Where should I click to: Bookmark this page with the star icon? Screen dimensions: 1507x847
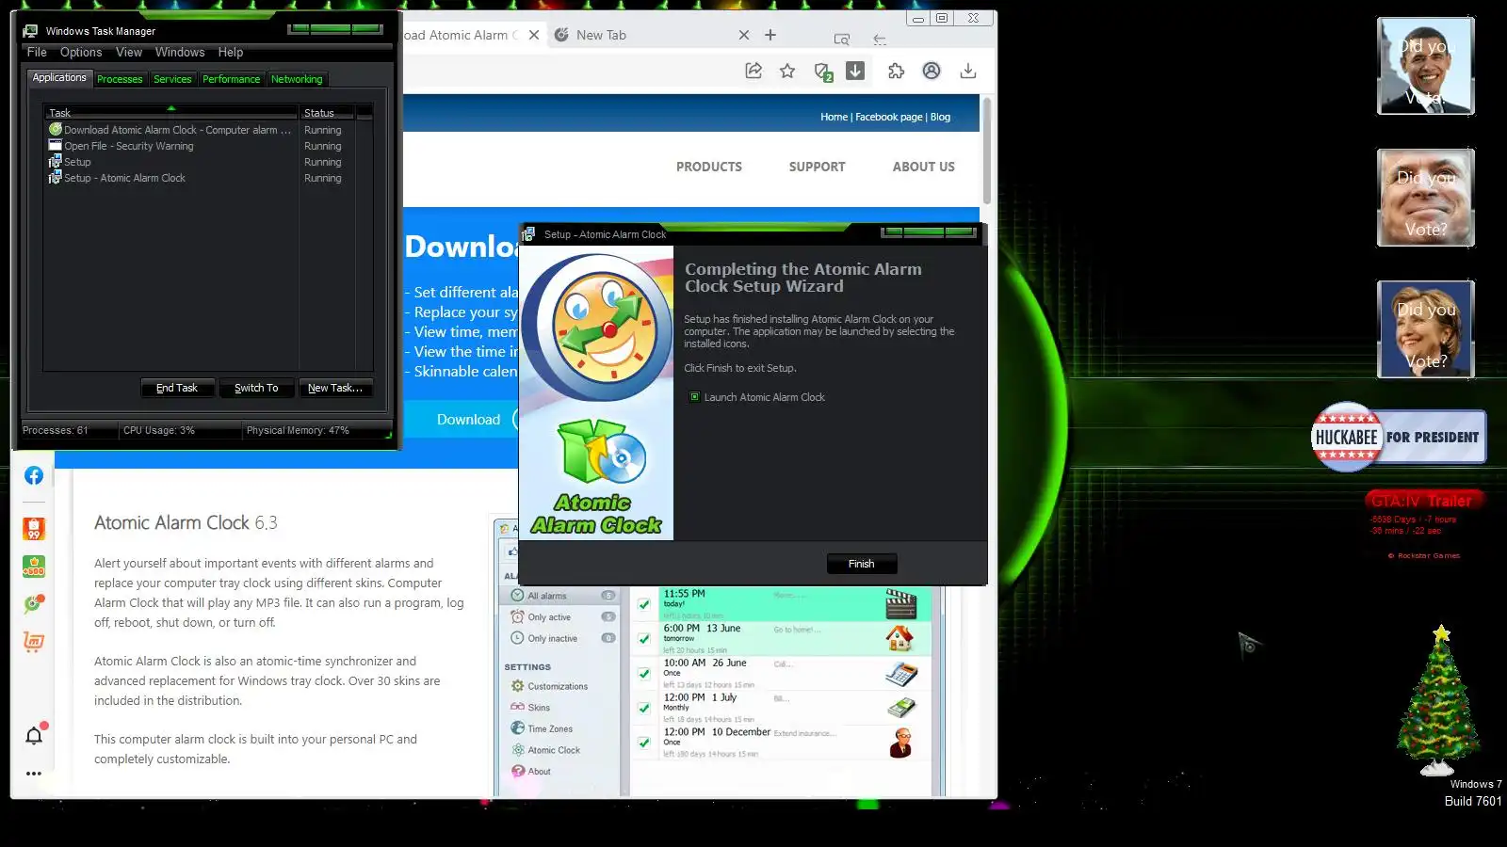[787, 71]
